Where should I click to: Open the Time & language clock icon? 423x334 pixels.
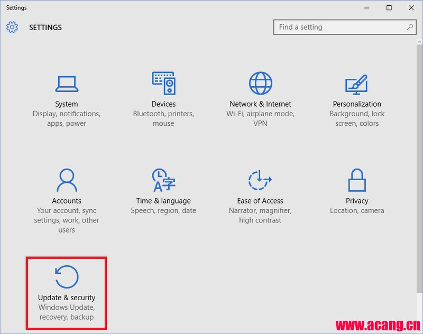(164, 180)
